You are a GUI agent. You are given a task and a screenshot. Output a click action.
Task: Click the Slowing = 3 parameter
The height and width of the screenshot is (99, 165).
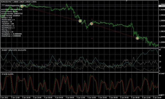(x=6, y=30)
